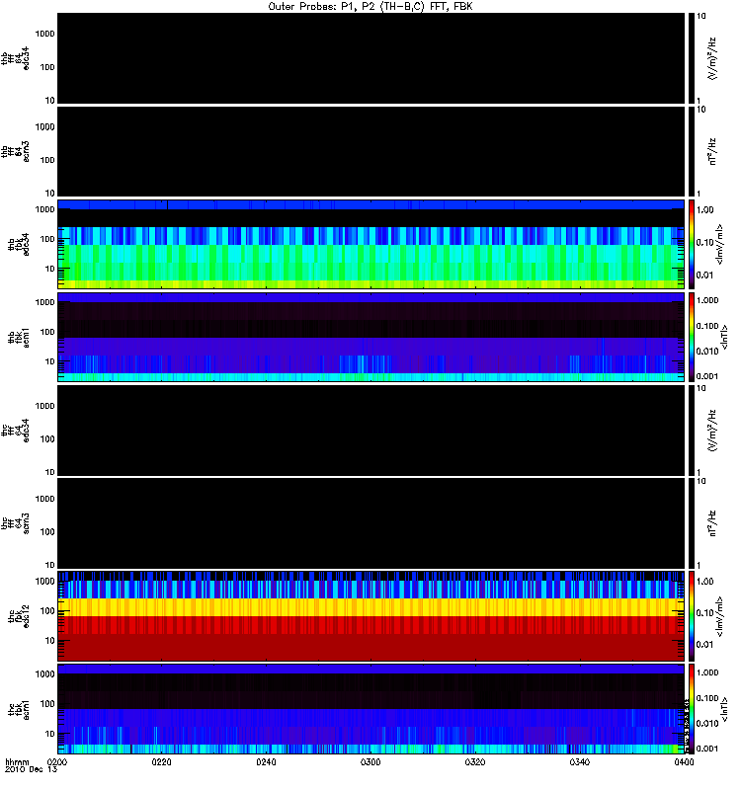Select the thb fft 64 edc34 spectrogram panel
Viewport: 741px width, 790px height.
370,58
